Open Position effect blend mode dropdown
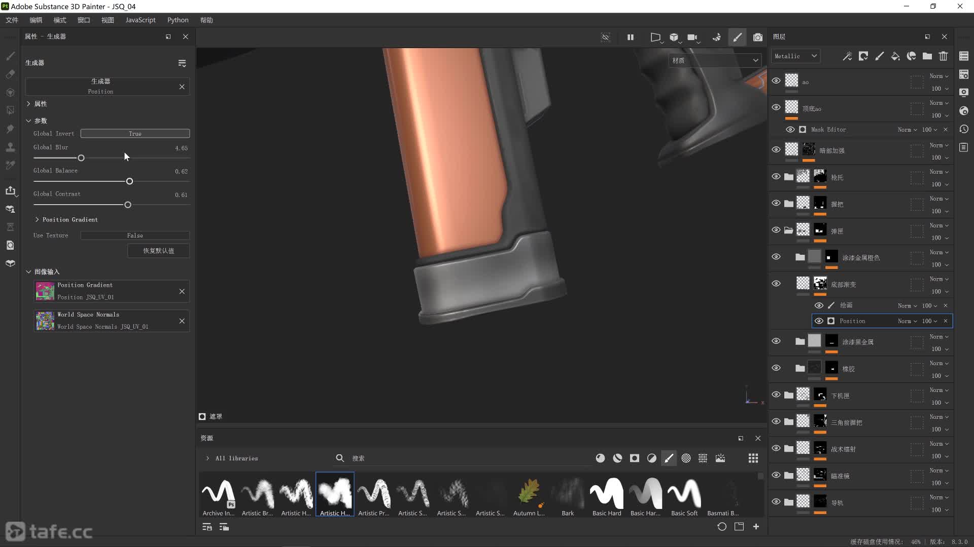This screenshot has height=547, width=974. (907, 321)
